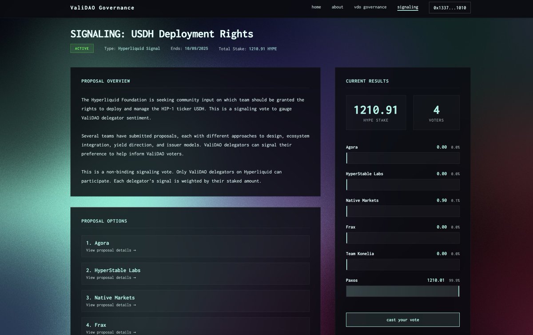This screenshot has width=533, height=335.
Task: Click the PROPOSAL OVERVIEW heading
Action: click(x=106, y=81)
